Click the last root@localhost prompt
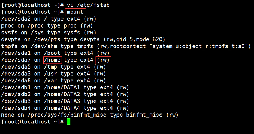The width and height of the screenshot is (254, 134). pyautogui.click(x=32, y=122)
